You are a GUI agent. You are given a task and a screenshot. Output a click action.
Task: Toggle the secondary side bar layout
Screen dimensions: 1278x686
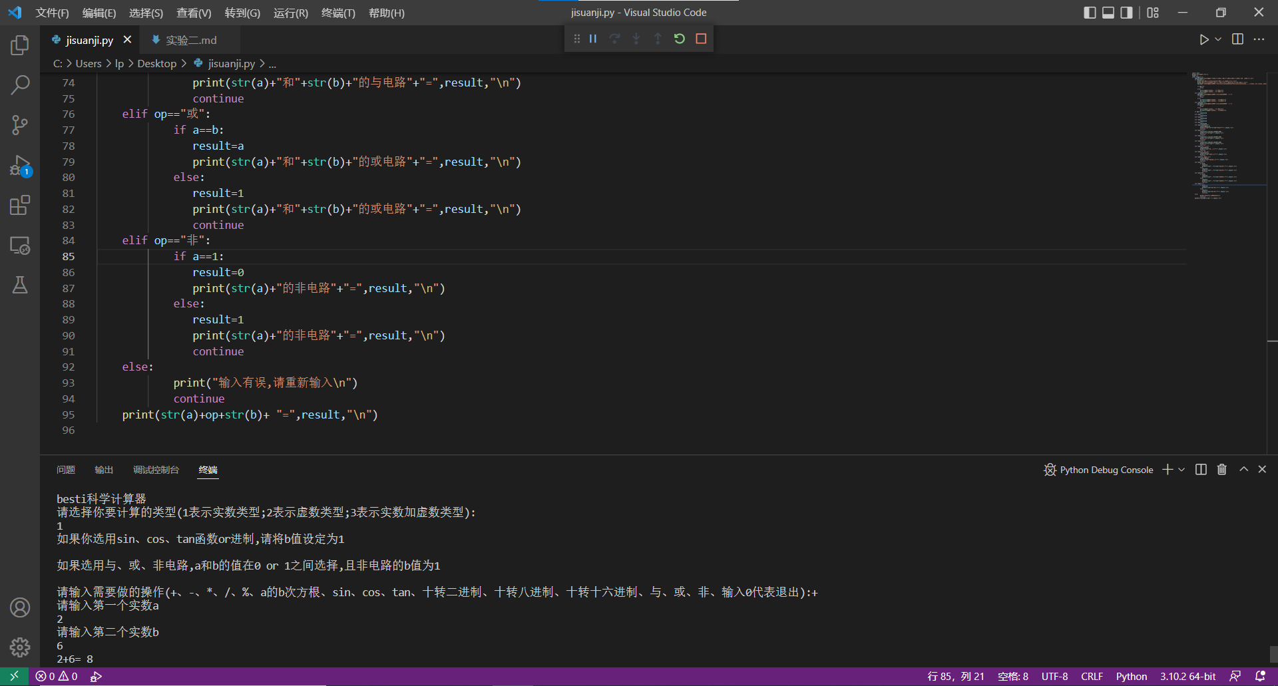[x=1126, y=13]
